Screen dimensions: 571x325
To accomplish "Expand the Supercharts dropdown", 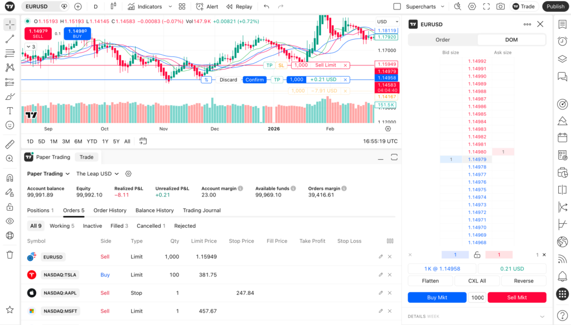I will click(442, 6).
